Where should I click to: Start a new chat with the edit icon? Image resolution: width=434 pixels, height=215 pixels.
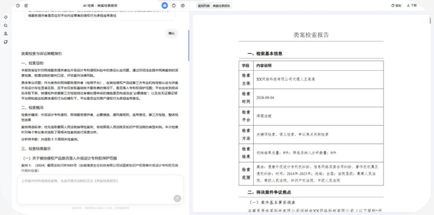(x=26, y=5)
